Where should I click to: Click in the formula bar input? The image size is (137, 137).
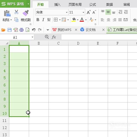tap(99, 37)
